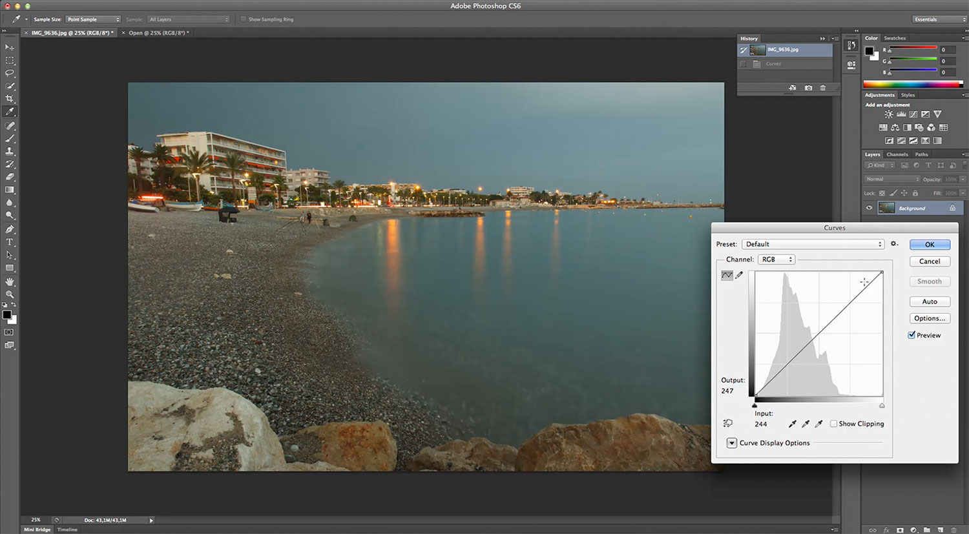Viewport: 969px width, 534px height.
Task: Create new snapshot with History camera icon
Action: tap(808, 88)
